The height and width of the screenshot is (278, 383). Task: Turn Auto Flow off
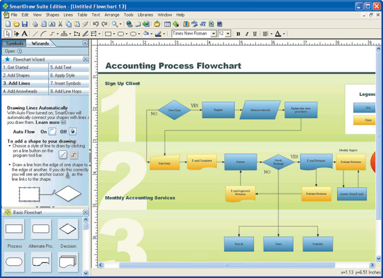(73, 132)
